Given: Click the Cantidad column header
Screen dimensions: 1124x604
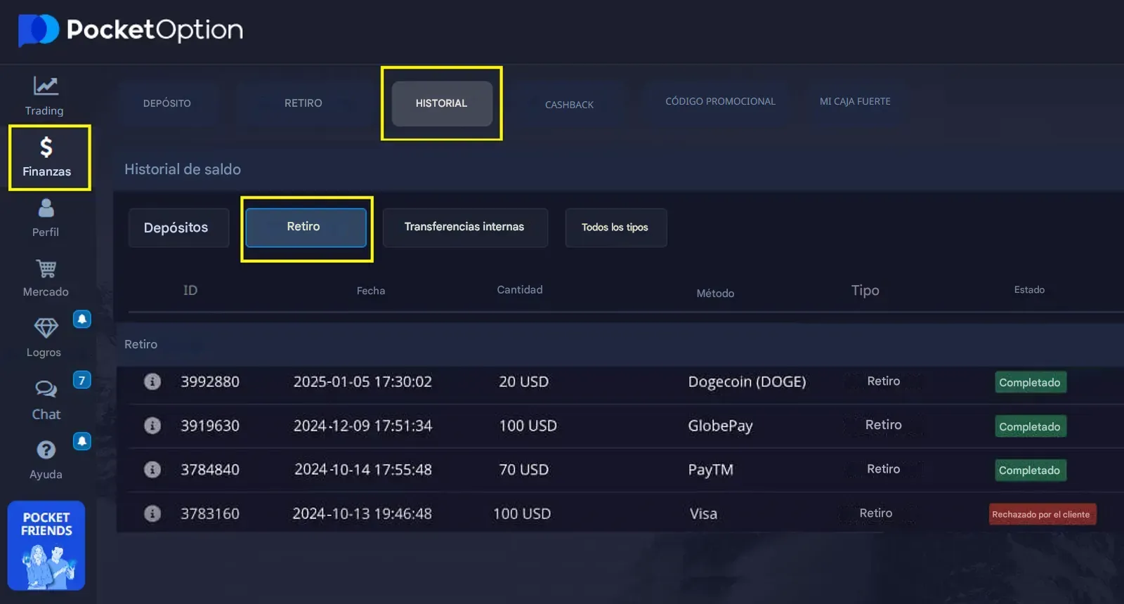Looking at the screenshot, I should point(520,289).
